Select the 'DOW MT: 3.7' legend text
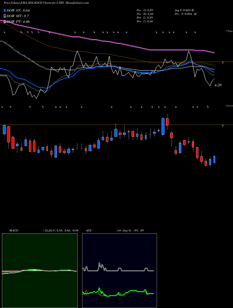 point(18,16)
